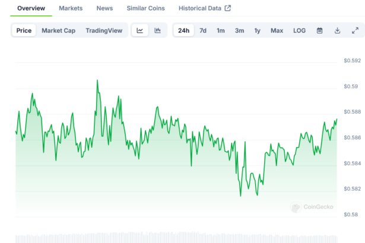Open Historical Data external link

(x=205, y=8)
